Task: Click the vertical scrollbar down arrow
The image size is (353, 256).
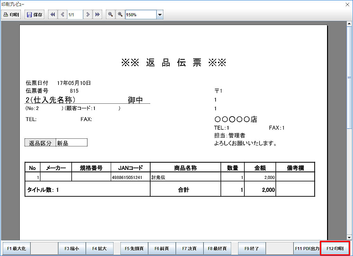Action: point(349,238)
